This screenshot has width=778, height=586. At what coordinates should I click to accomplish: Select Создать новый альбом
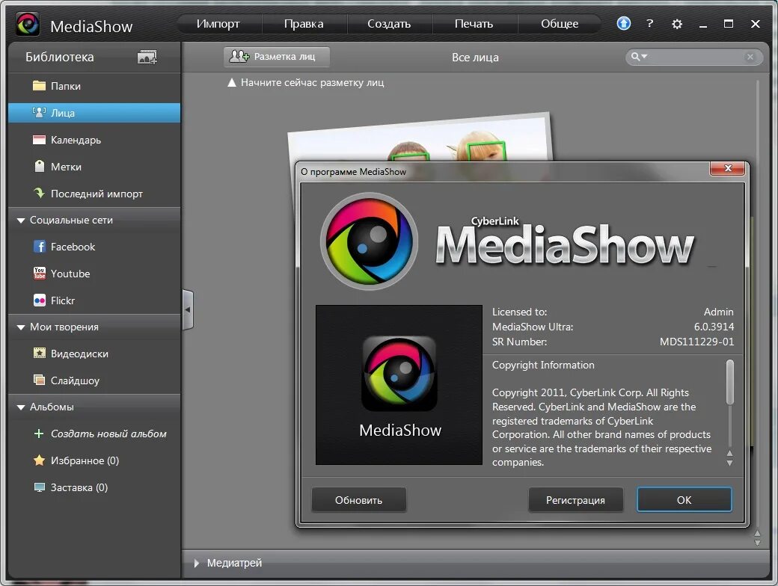[x=94, y=434]
